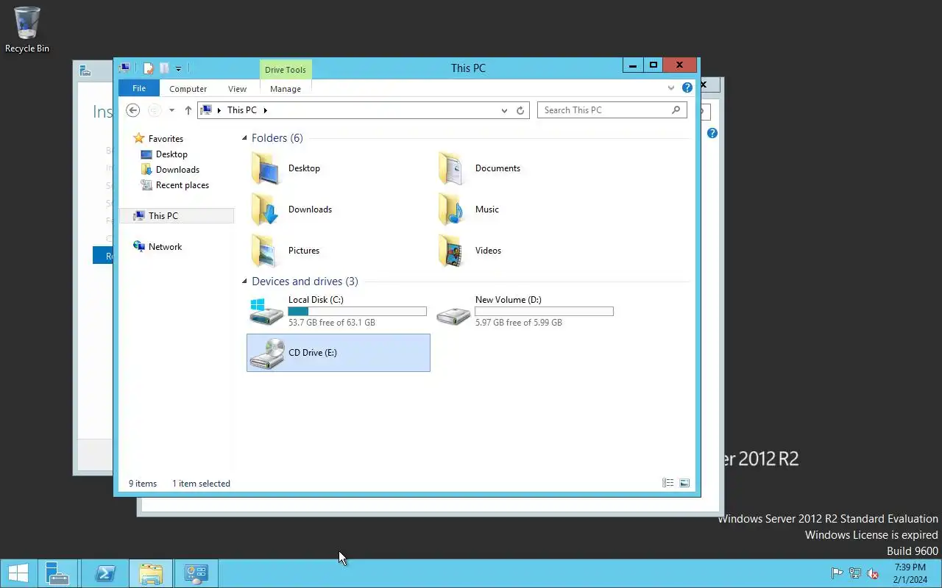Switch to Large icons view in status bar
942x588 pixels.
point(684,484)
